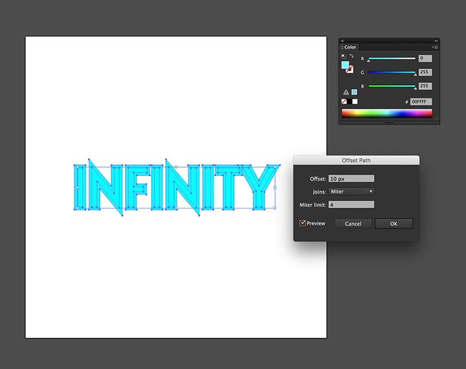Click the INFINITY text artwork on canvas
The image size is (466, 369).
[x=177, y=187]
